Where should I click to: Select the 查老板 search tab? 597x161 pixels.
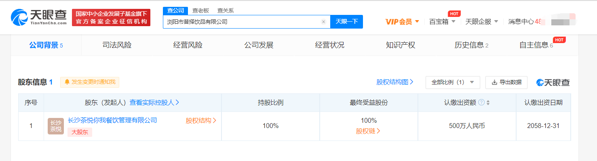[x=200, y=10]
